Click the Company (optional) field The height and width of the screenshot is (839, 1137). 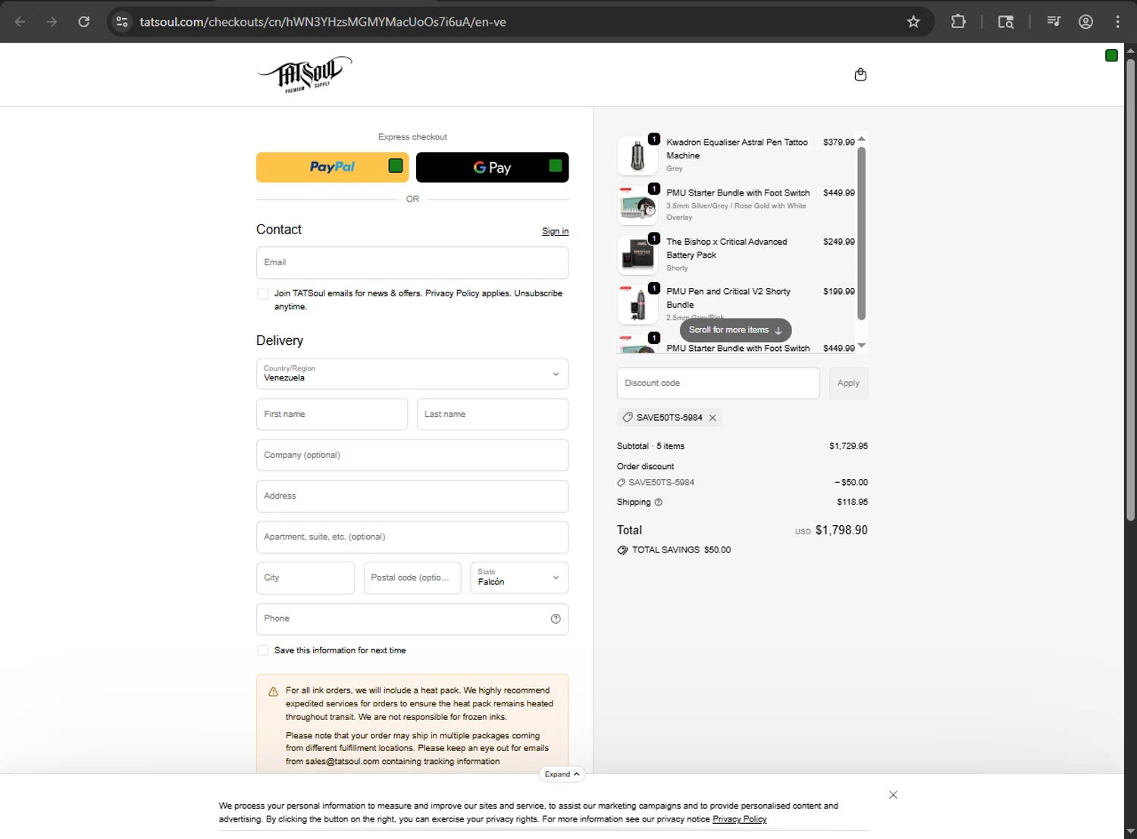point(412,456)
